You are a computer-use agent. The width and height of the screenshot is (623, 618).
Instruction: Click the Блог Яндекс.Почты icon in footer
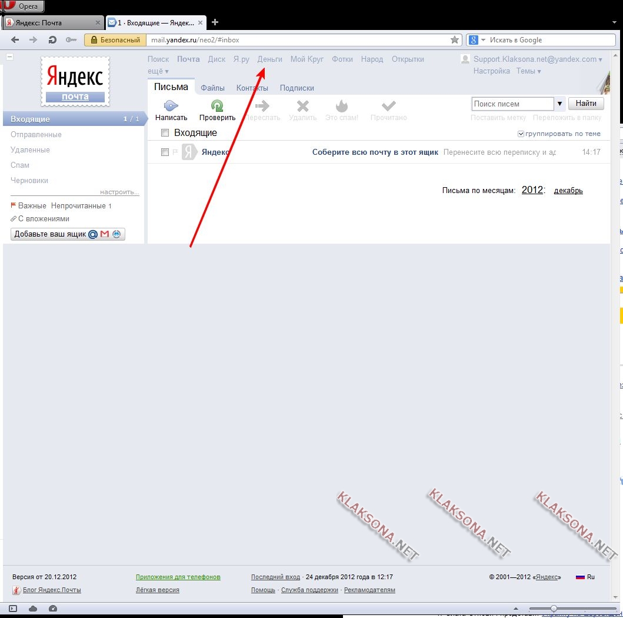[16, 590]
